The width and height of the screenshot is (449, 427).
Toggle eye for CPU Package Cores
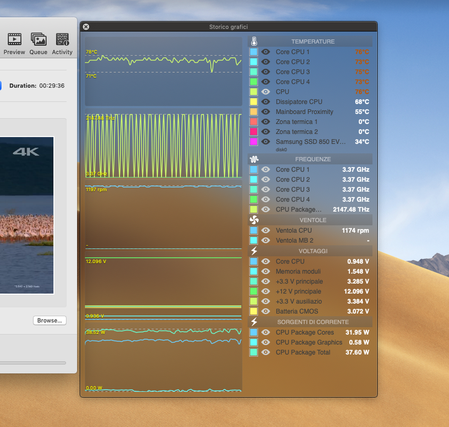[x=266, y=333]
